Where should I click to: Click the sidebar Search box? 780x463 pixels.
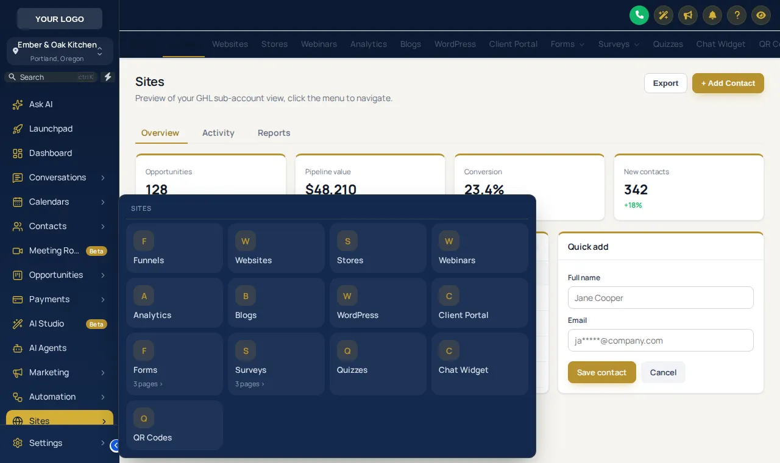[51, 77]
